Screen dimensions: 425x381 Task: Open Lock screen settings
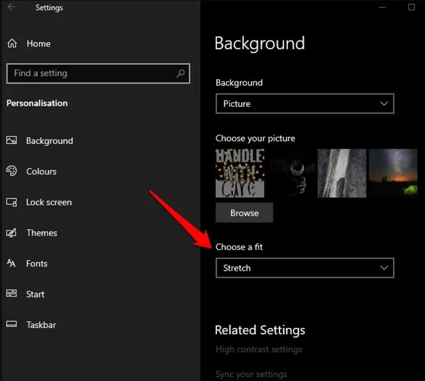pos(49,202)
